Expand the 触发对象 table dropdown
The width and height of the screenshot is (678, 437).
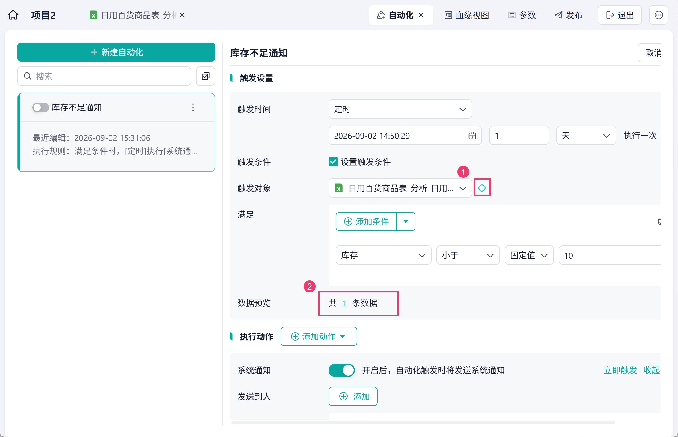pyautogui.click(x=400, y=188)
